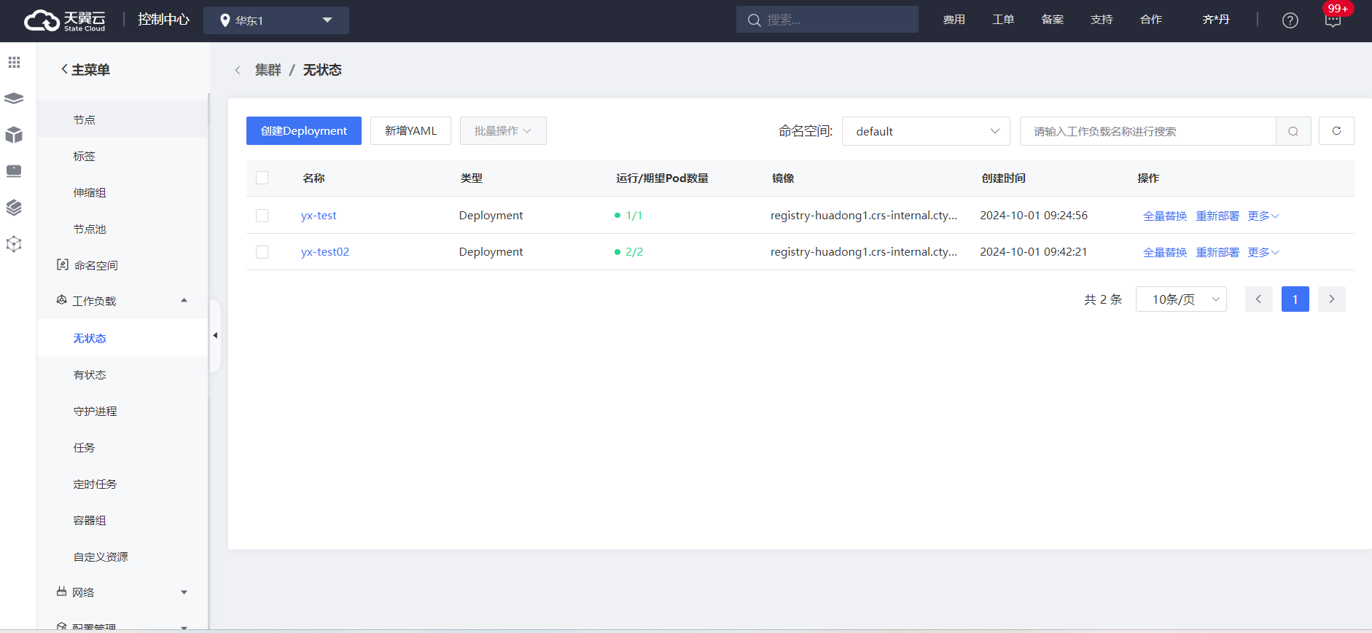The height and width of the screenshot is (633, 1372).
Task: Click the top search bar magnifier icon
Action: [x=755, y=20]
